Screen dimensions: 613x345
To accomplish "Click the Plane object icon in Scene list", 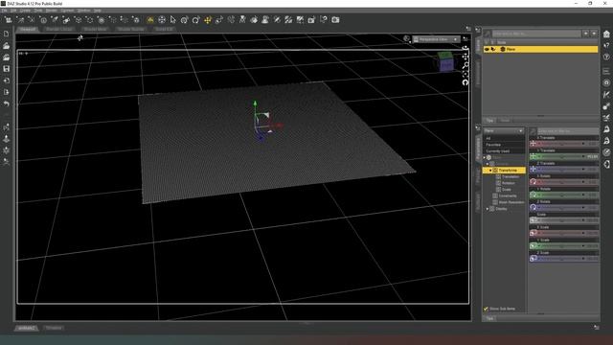I will point(503,49).
